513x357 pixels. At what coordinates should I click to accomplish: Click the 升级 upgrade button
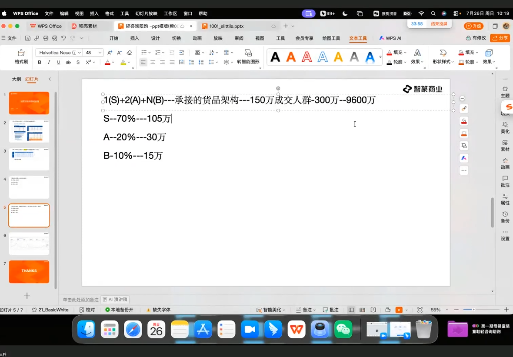tap(473, 26)
